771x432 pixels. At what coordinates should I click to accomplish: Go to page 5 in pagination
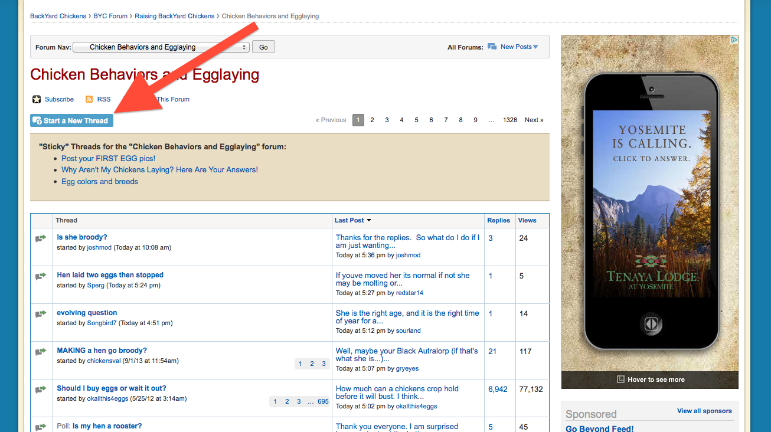(416, 120)
